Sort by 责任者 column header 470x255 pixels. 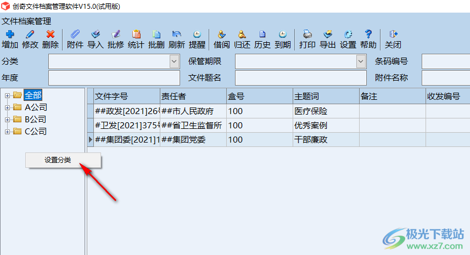(193, 97)
